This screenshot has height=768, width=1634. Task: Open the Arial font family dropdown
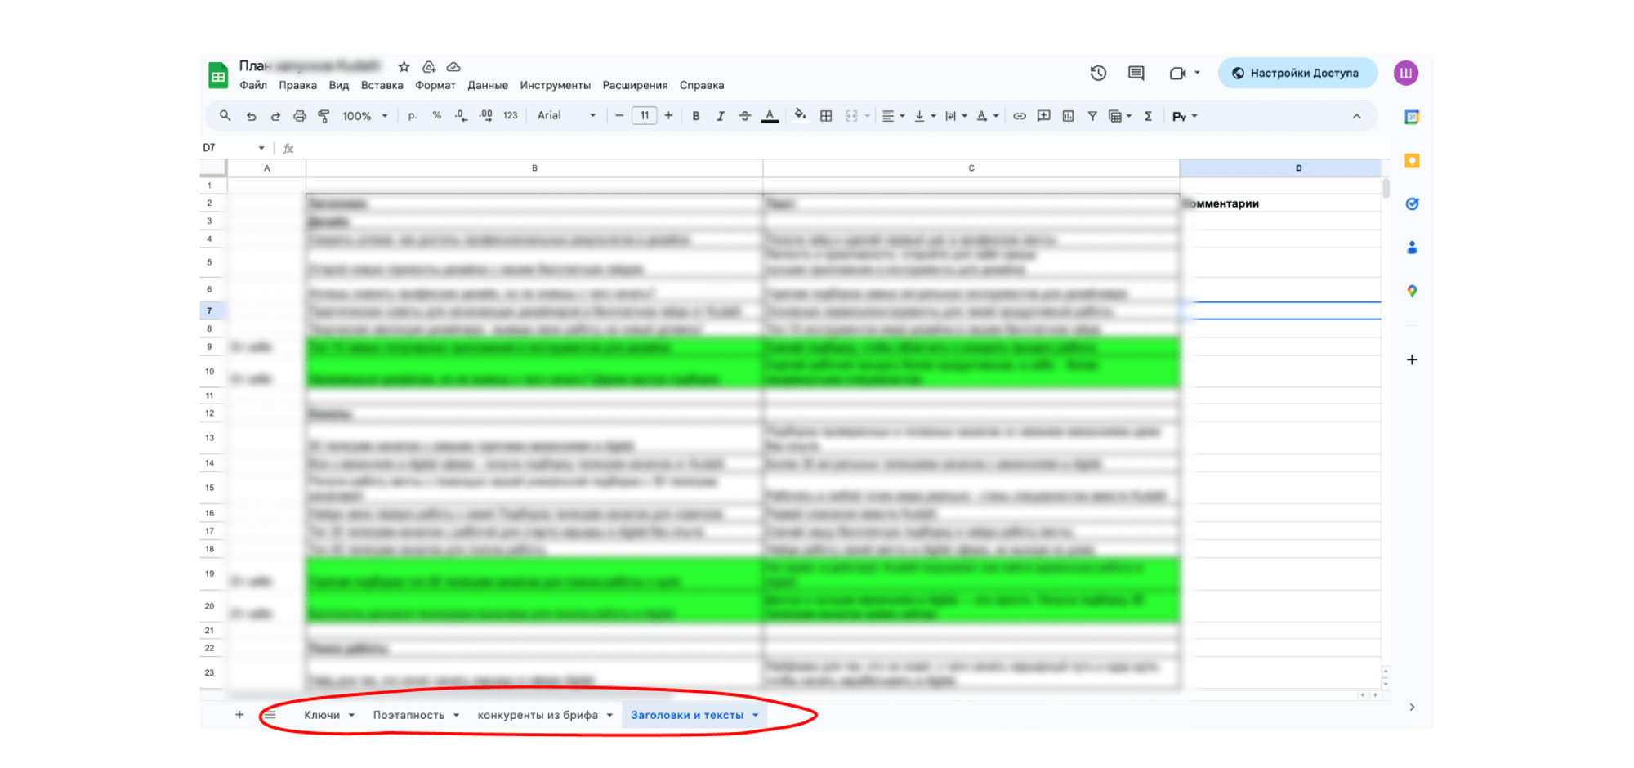[x=566, y=116]
